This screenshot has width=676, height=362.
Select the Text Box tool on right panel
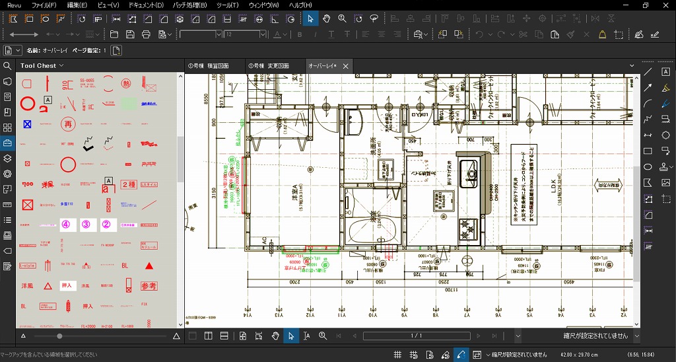pos(665,71)
